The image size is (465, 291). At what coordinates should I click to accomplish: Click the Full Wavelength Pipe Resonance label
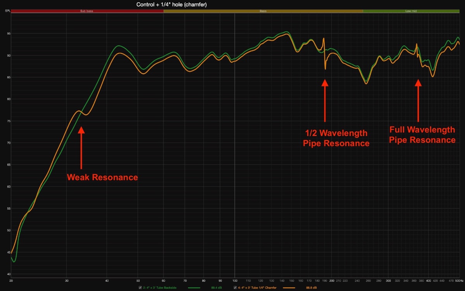pyautogui.click(x=422, y=135)
